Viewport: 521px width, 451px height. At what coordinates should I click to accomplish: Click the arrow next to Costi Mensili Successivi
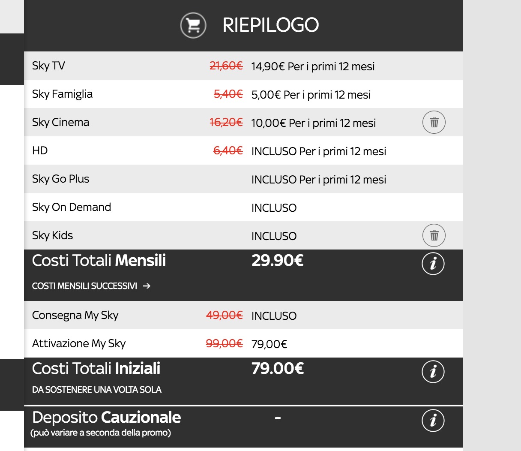pos(147,286)
